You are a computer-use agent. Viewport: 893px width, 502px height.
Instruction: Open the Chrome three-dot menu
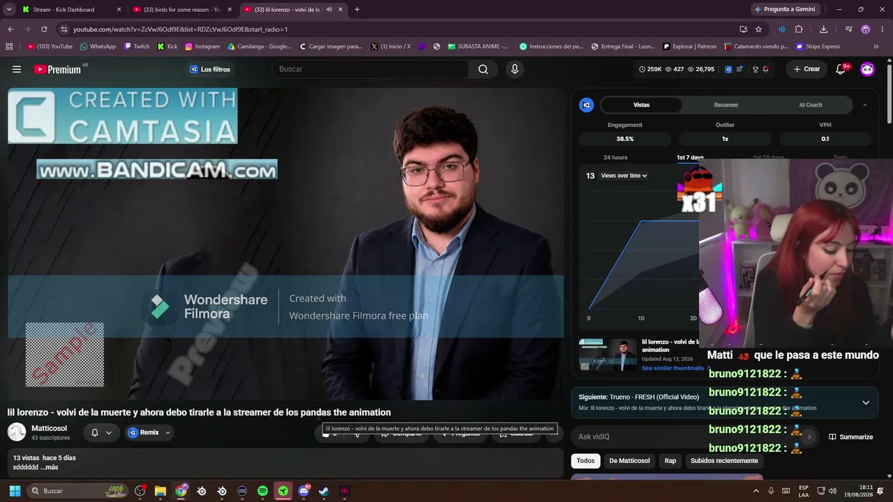(881, 29)
